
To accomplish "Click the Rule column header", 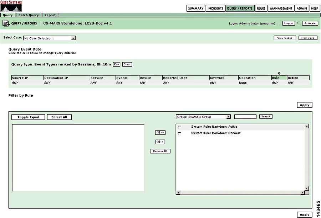I will pos(279,78).
